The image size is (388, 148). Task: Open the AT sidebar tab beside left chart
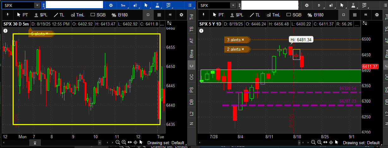[x=191, y=41]
